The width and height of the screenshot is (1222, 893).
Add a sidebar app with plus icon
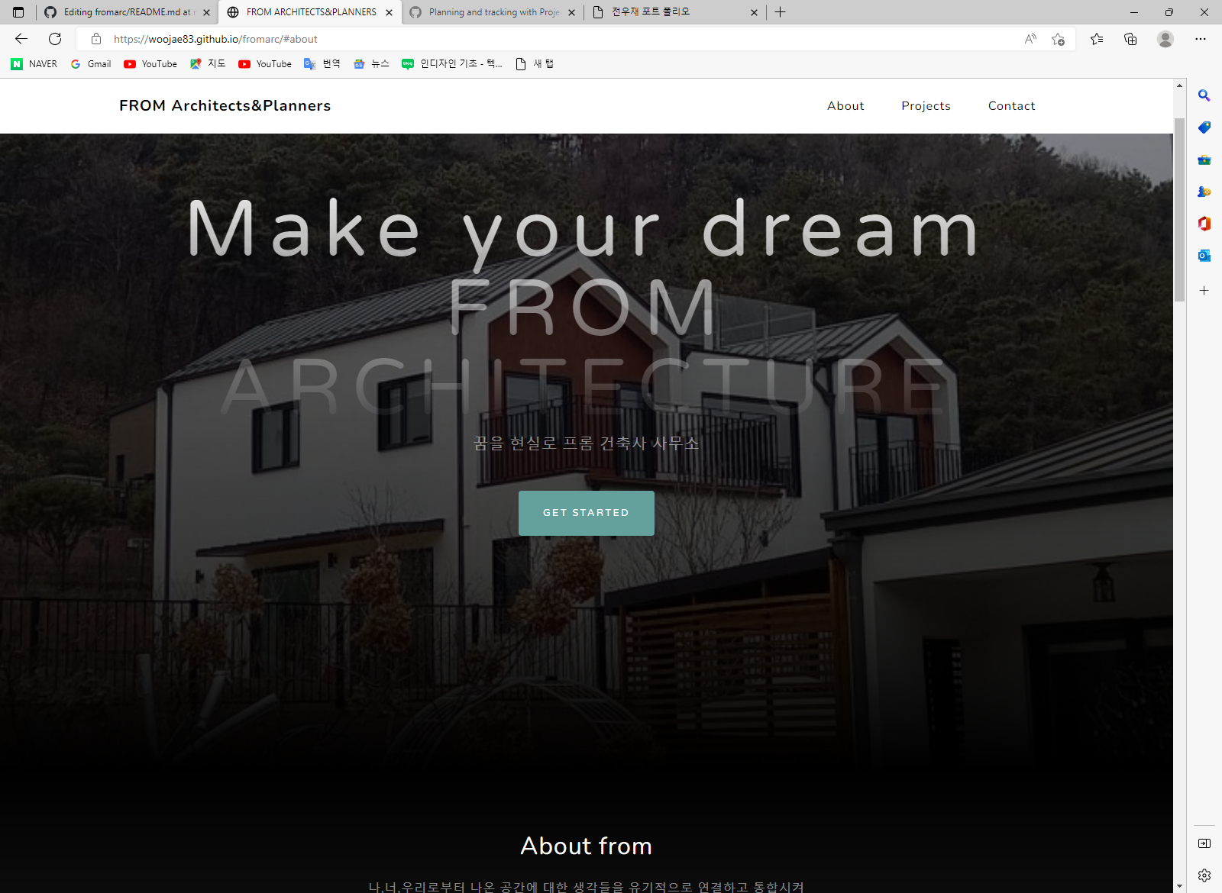coord(1204,291)
